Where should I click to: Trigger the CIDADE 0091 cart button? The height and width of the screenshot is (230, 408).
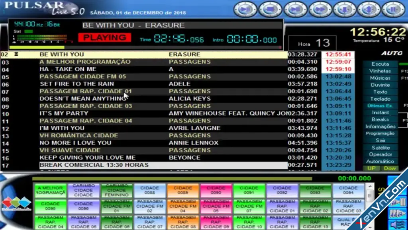[249, 191]
